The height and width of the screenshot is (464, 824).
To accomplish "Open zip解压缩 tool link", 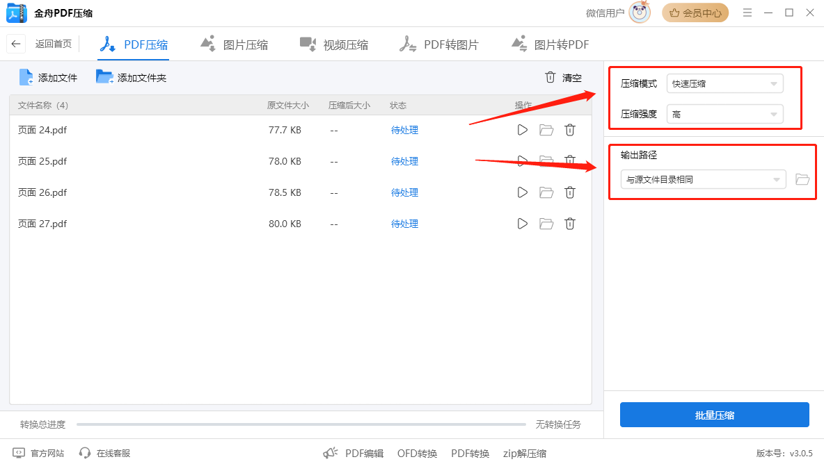I will [525, 454].
